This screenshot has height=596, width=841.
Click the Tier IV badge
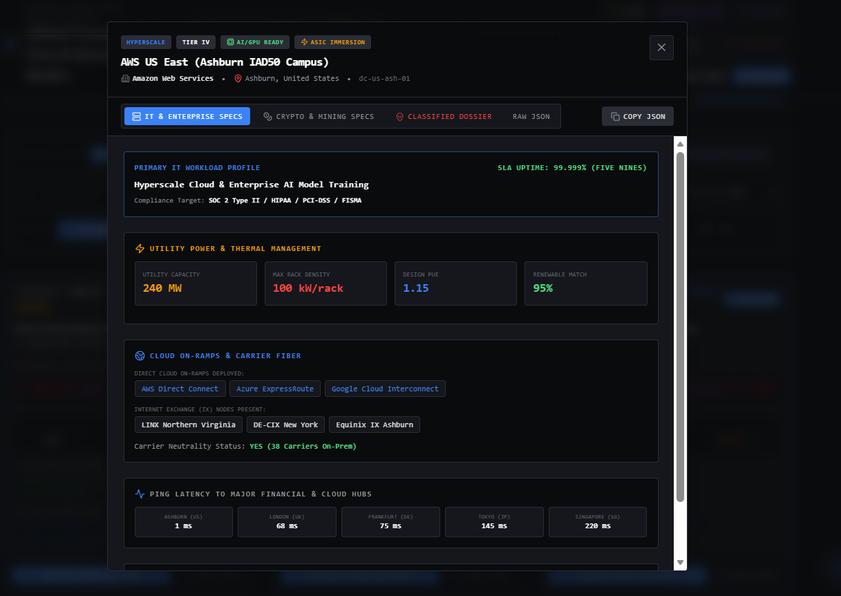196,42
